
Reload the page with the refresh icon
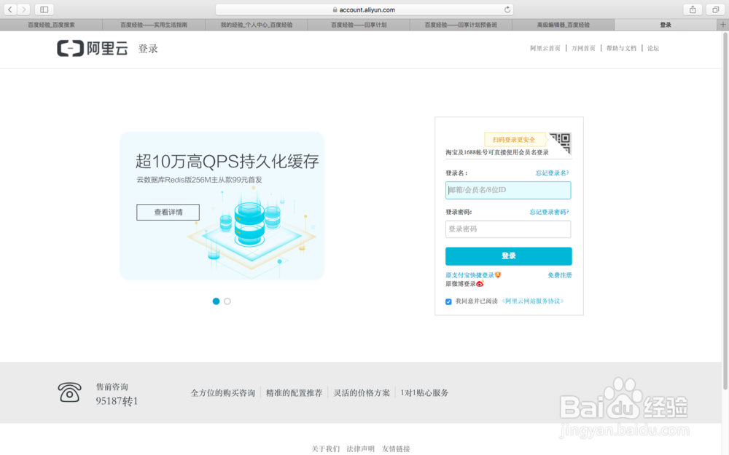(x=507, y=9)
